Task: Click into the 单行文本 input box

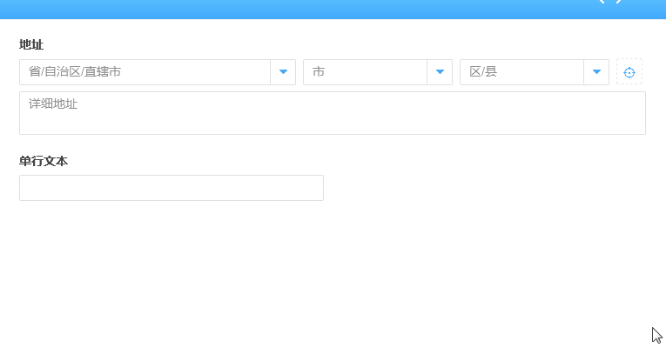Action: click(171, 188)
